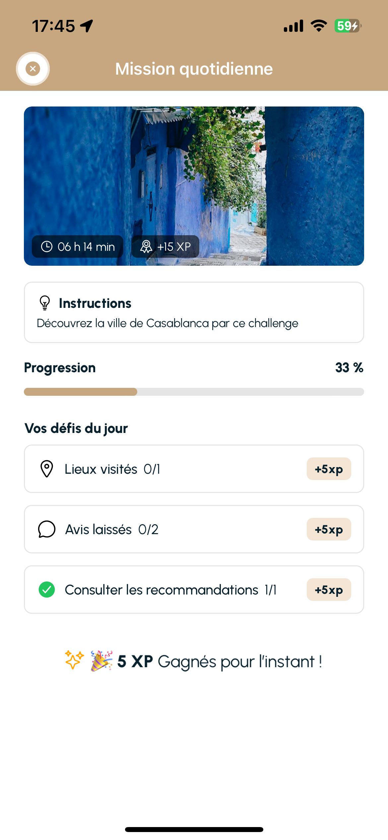Tap the lightbulb icon next to Instructions
This screenshot has height=840, width=388.
[45, 303]
